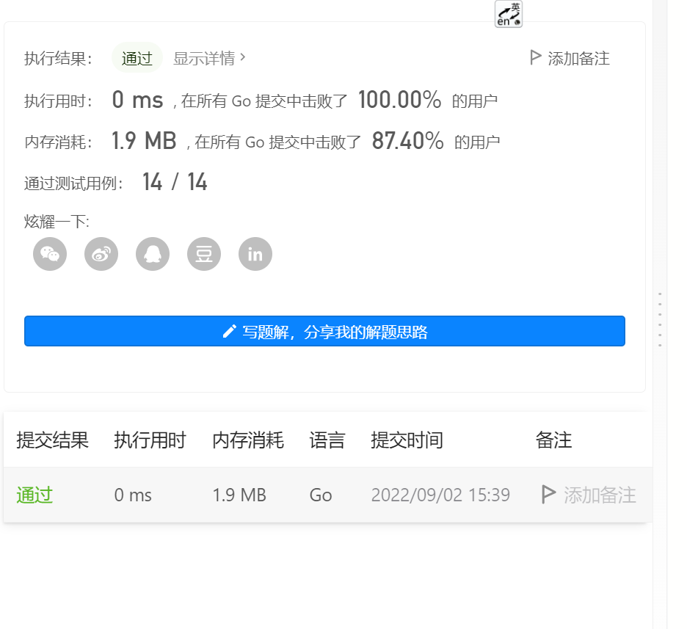Select the 提交结果 column header
687x629 pixels.
(52, 440)
